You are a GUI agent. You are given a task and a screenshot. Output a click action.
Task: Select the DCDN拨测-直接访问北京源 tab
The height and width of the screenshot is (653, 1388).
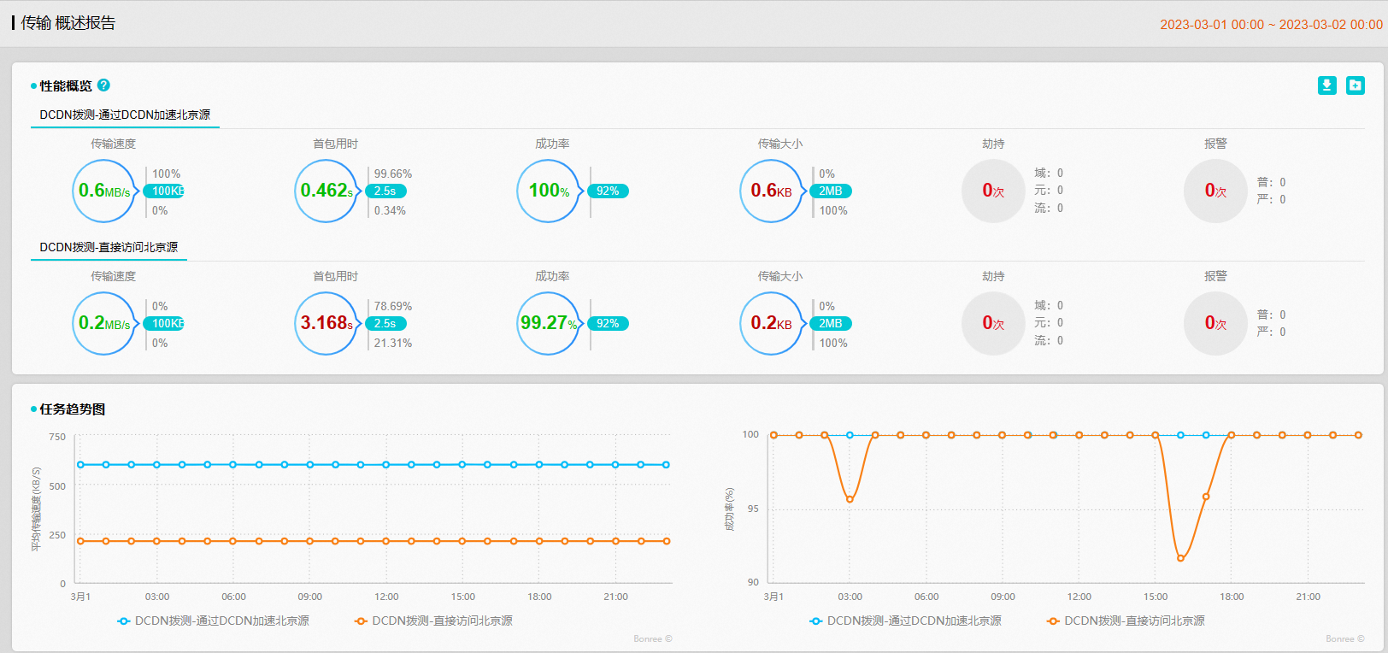109,247
